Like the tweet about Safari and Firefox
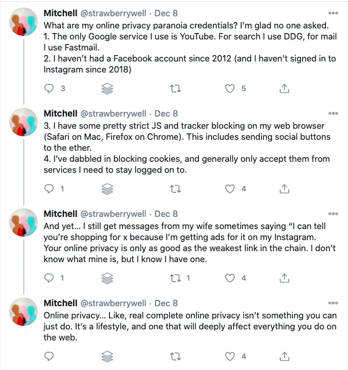Viewport: 348px width, 370px height. coord(230,189)
